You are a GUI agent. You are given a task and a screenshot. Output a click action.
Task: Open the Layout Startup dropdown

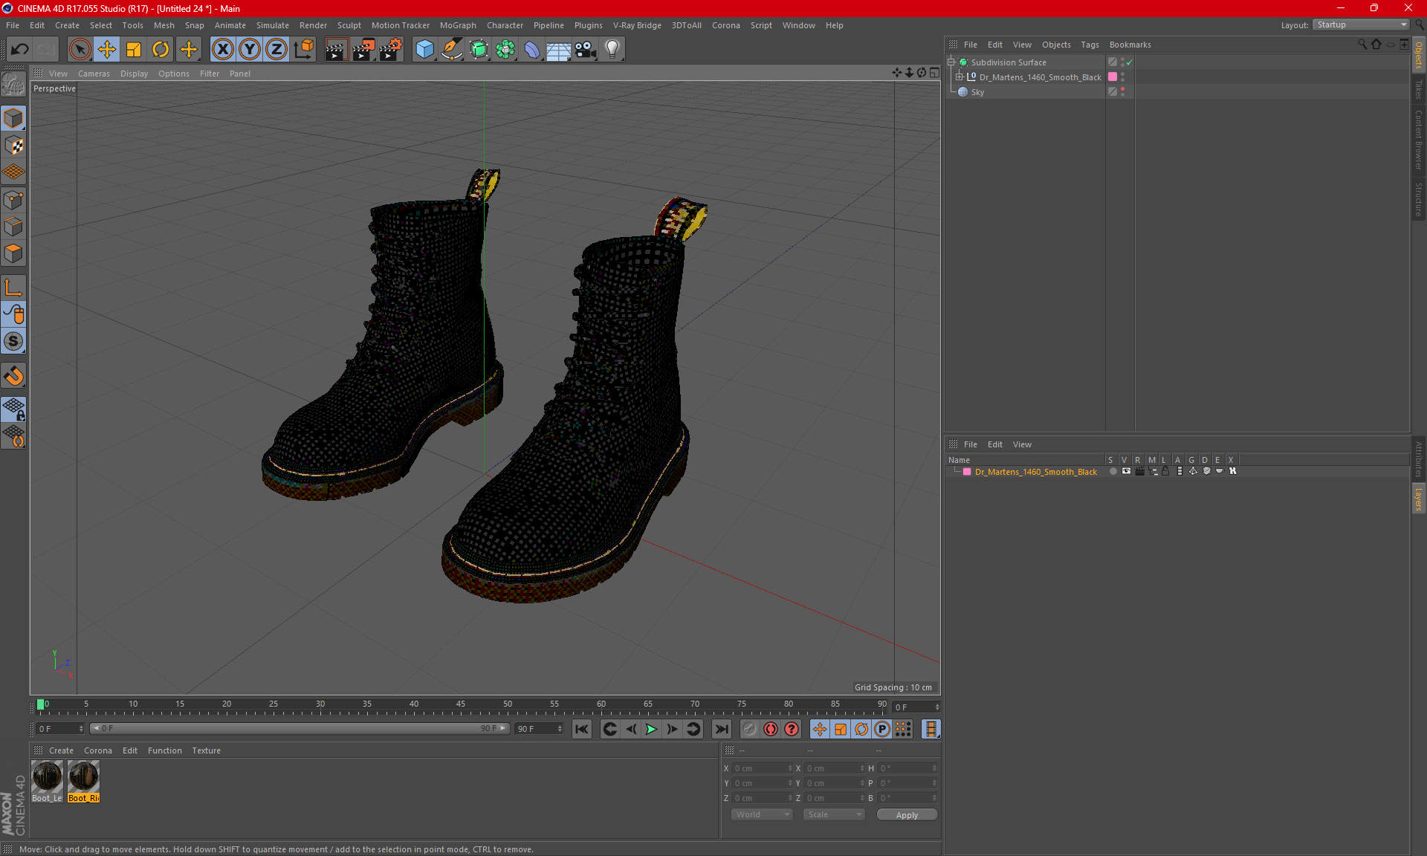[x=1361, y=25]
